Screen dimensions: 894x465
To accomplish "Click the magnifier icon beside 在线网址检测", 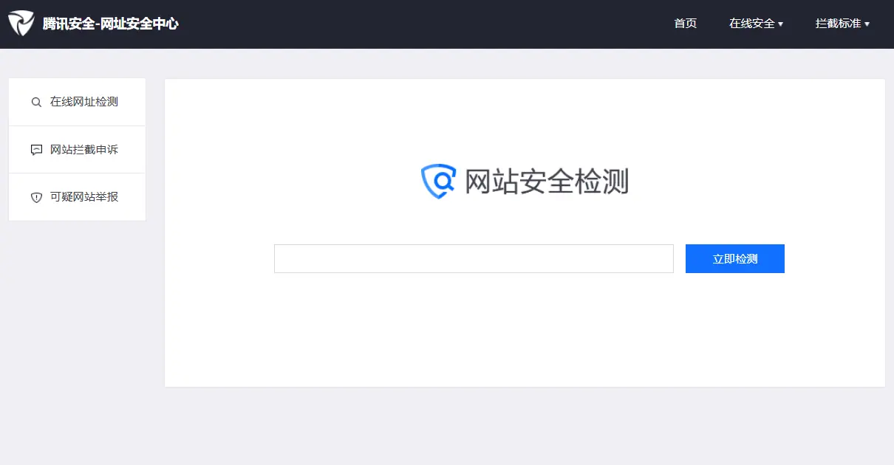I will (x=36, y=103).
